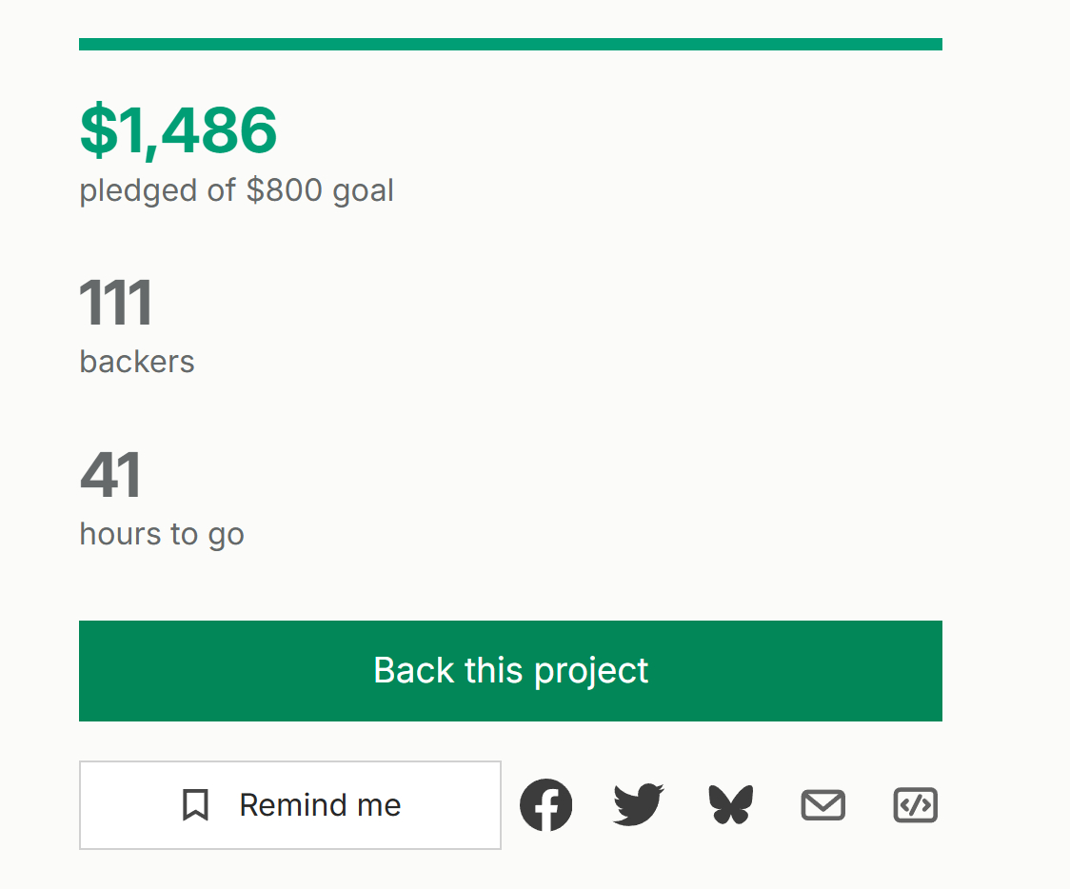The width and height of the screenshot is (1070, 889).
Task: Tap the bird logo icon
Action: 638,805
